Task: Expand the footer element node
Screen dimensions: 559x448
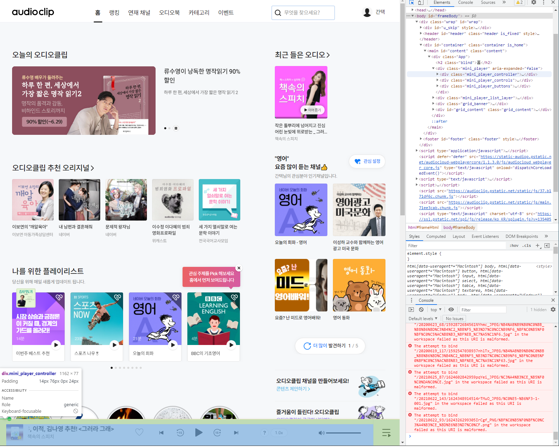Action: click(x=421, y=139)
